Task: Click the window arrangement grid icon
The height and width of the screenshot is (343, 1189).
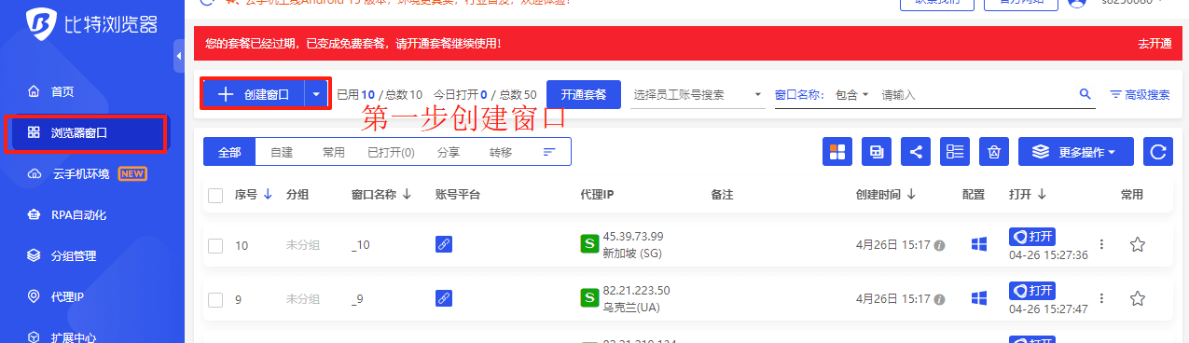Action: pyautogui.click(x=837, y=152)
